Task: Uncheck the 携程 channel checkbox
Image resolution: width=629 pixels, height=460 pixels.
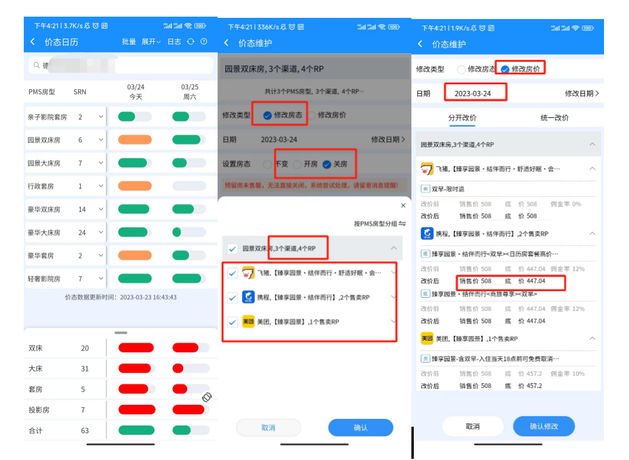Action: 232,297
